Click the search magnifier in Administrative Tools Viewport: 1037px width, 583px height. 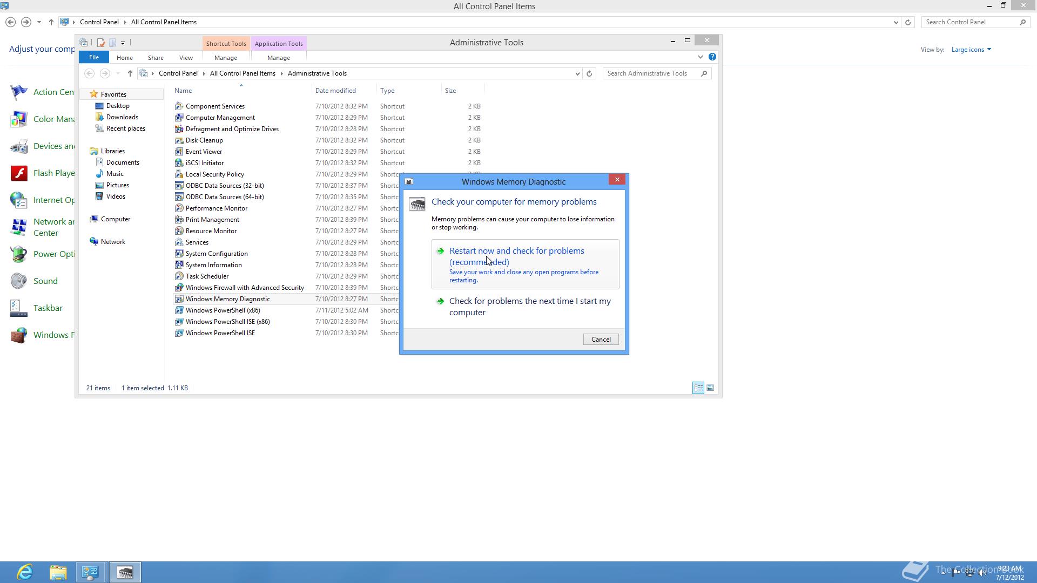[x=704, y=73]
